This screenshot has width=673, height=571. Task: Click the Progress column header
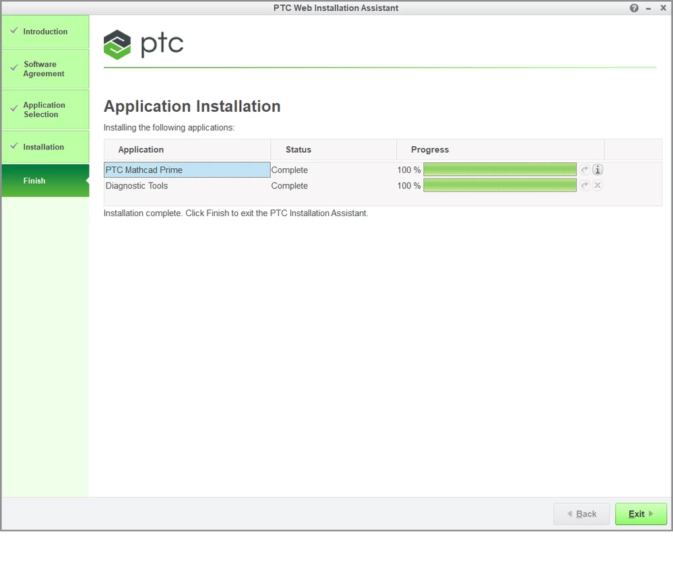tap(500, 149)
